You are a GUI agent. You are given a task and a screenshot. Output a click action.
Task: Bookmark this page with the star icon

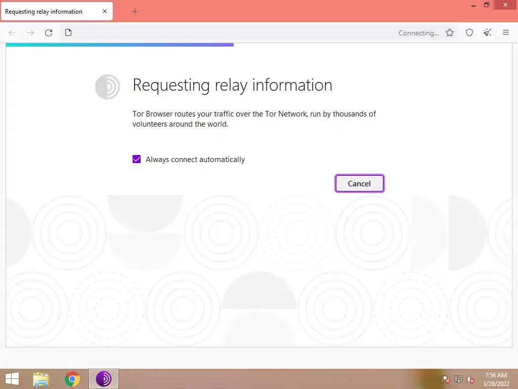(x=450, y=33)
